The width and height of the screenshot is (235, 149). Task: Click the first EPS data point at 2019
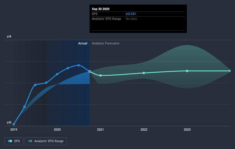tap(14, 124)
